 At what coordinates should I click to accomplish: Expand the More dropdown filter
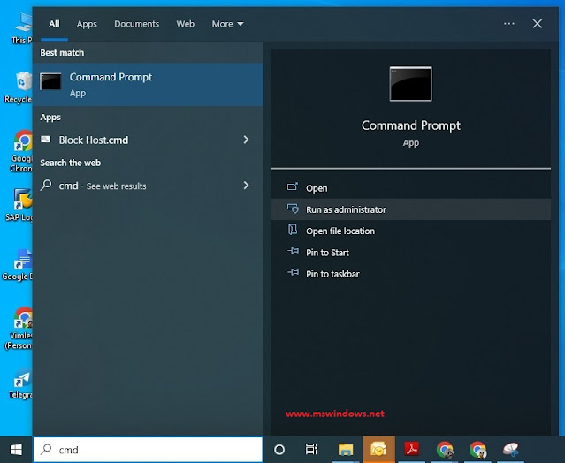228,24
